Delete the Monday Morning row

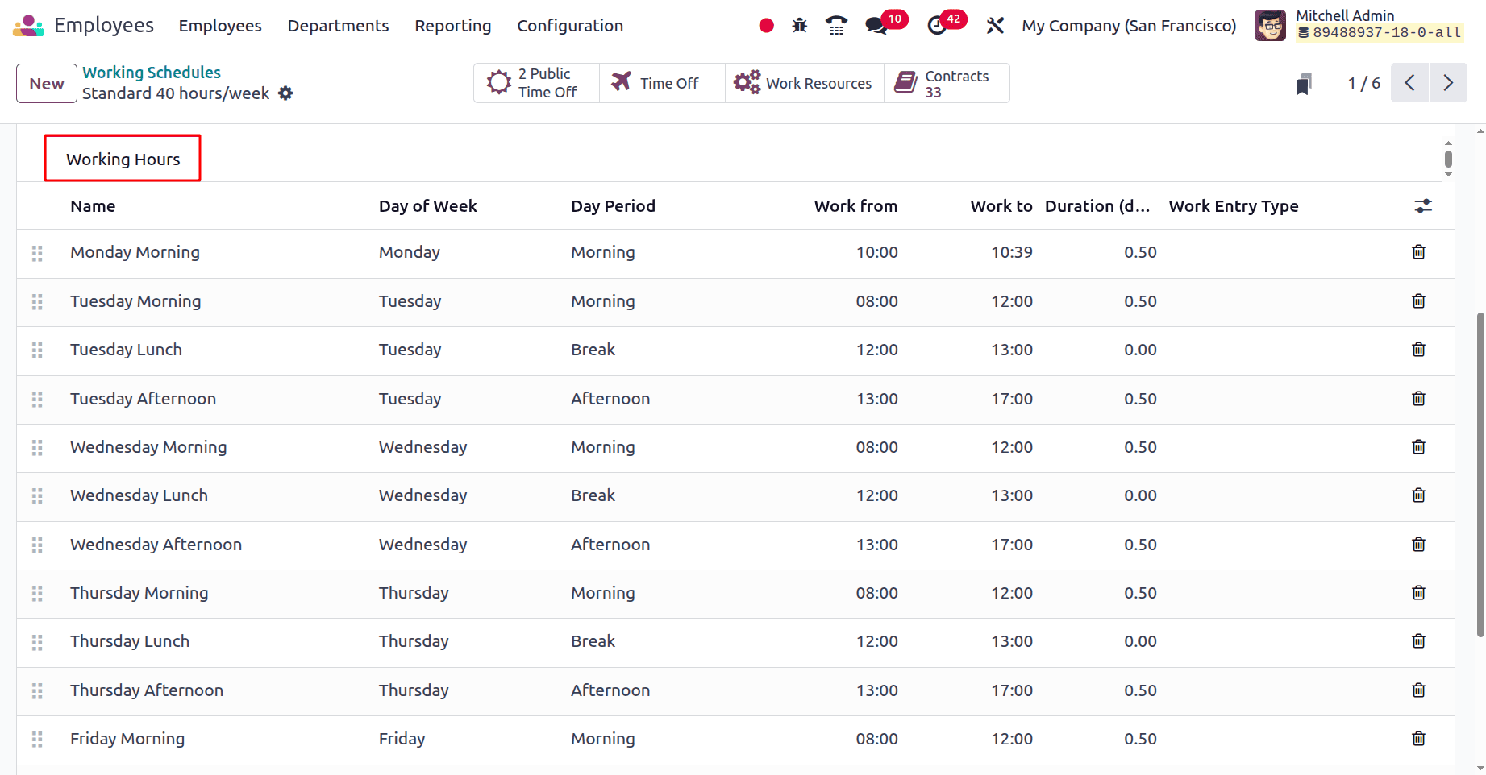coord(1418,252)
